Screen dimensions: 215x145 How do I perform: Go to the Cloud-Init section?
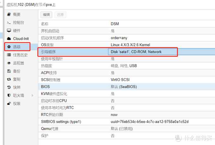tap(20, 39)
